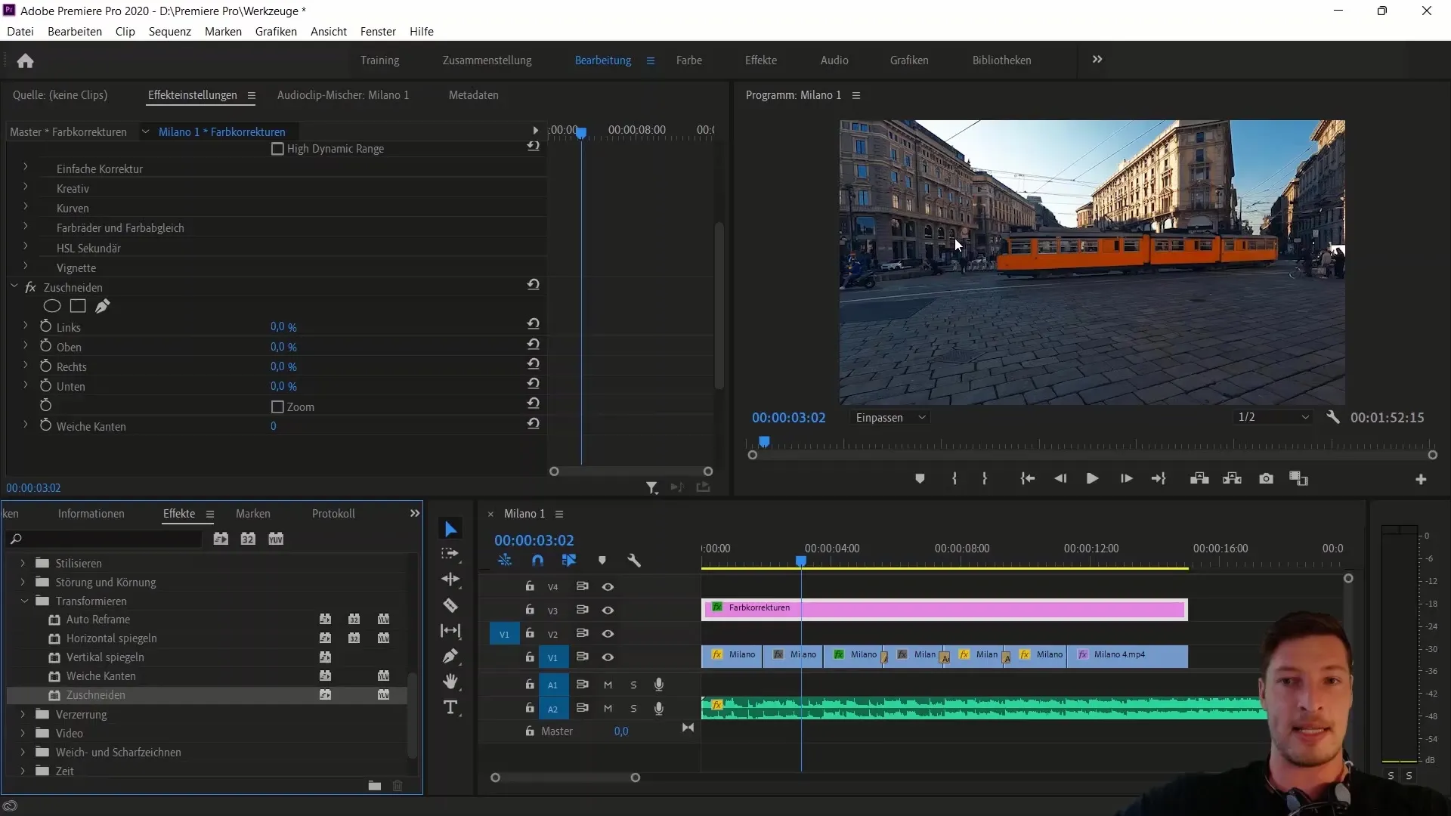
Task: Filter Effects by accelerated effects icon
Action: click(221, 539)
